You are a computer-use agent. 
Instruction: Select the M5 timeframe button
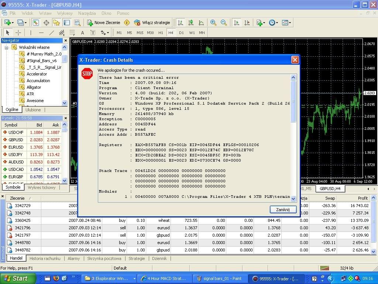pyautogui.click(x=130, y=33)
